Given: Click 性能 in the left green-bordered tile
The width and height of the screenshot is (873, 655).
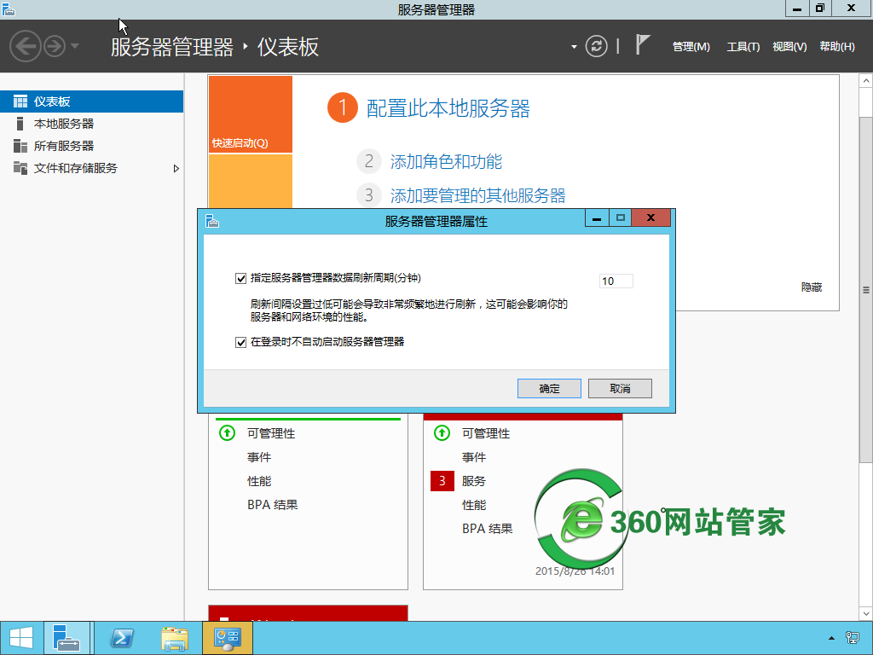Looking at the screenshot, I should [x=259, y=481].
